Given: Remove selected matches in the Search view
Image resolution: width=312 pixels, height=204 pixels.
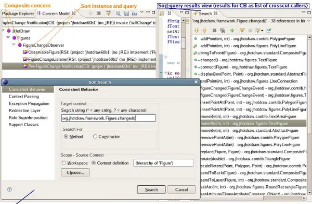Looking at the screenshot, I should click(x=214, y=31).
